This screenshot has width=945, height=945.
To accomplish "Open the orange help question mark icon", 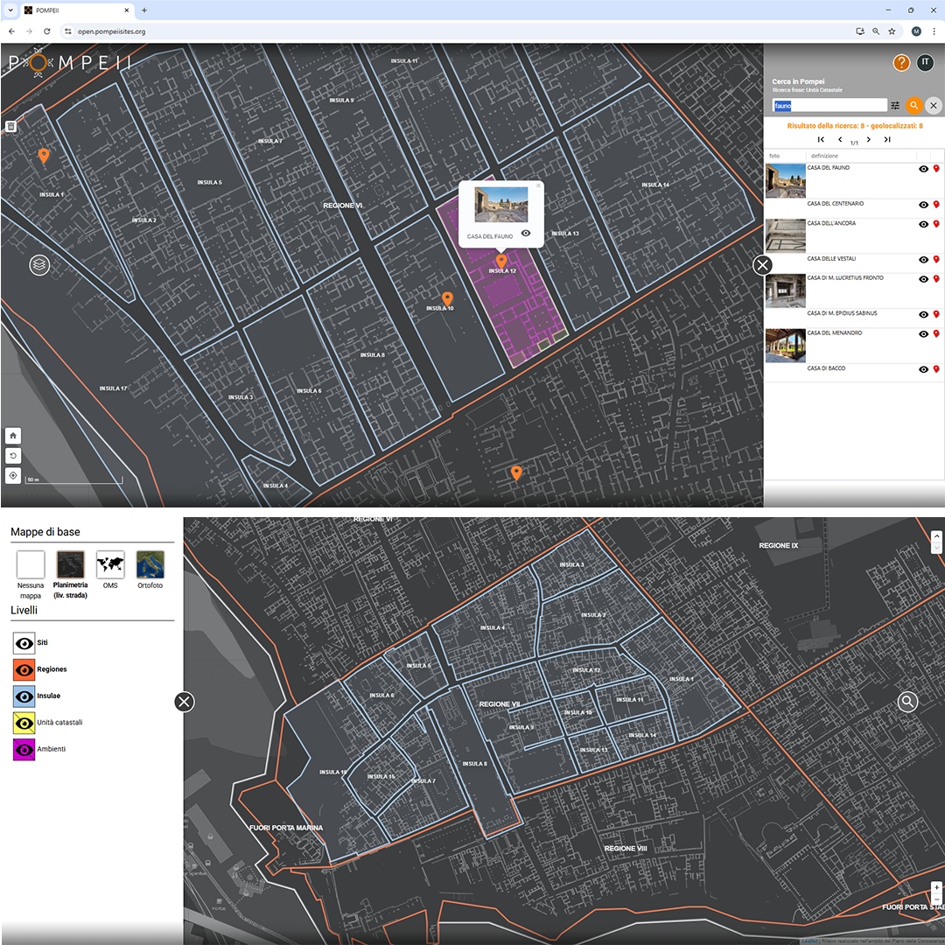I will click(x=901, y=63).
